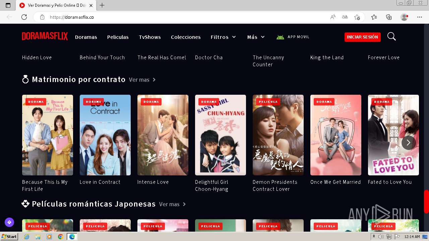Click the Once We Get Married title
This screenshot has height=241, width=429.
335,182
